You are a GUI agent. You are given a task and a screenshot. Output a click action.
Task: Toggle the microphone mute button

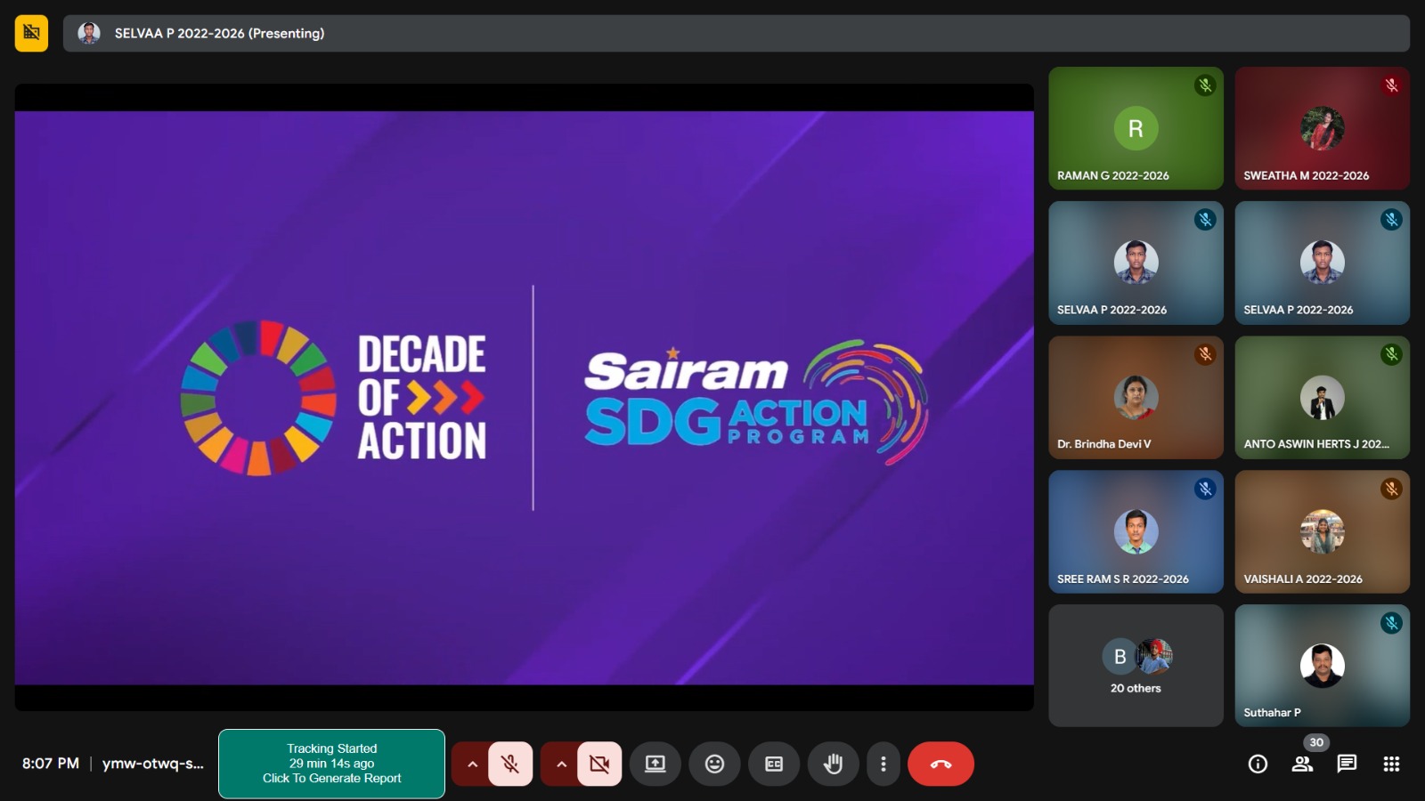510,764
